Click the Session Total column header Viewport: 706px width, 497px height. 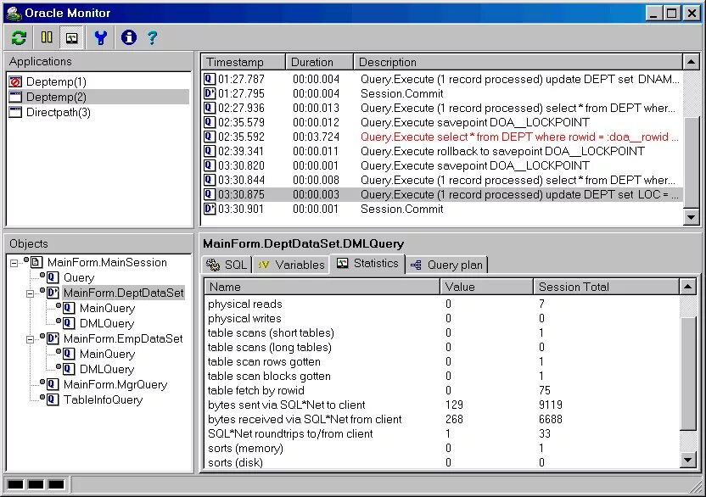coord(606,287)
